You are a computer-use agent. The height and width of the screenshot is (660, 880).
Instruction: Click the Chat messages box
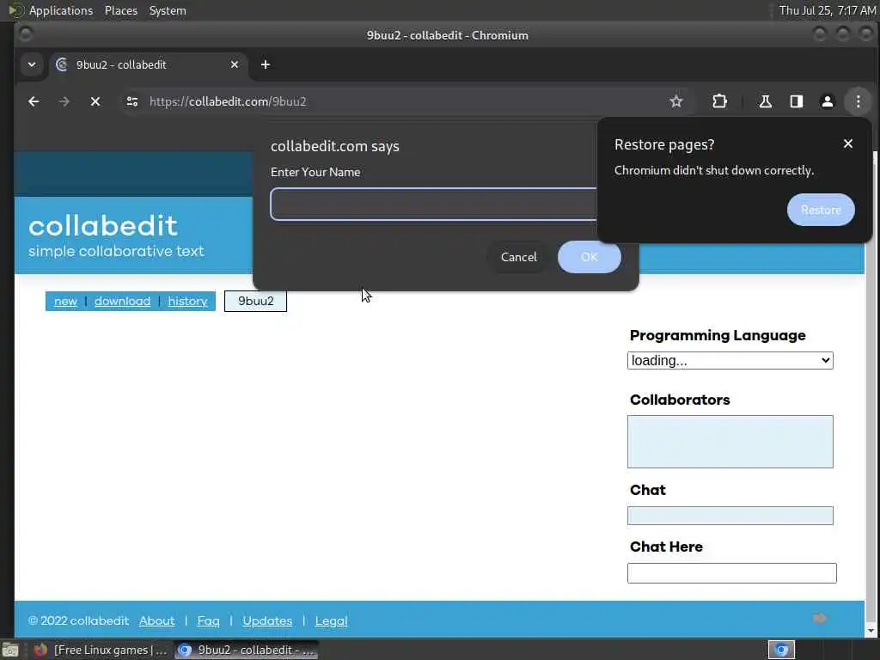click(x=730, y=516)
